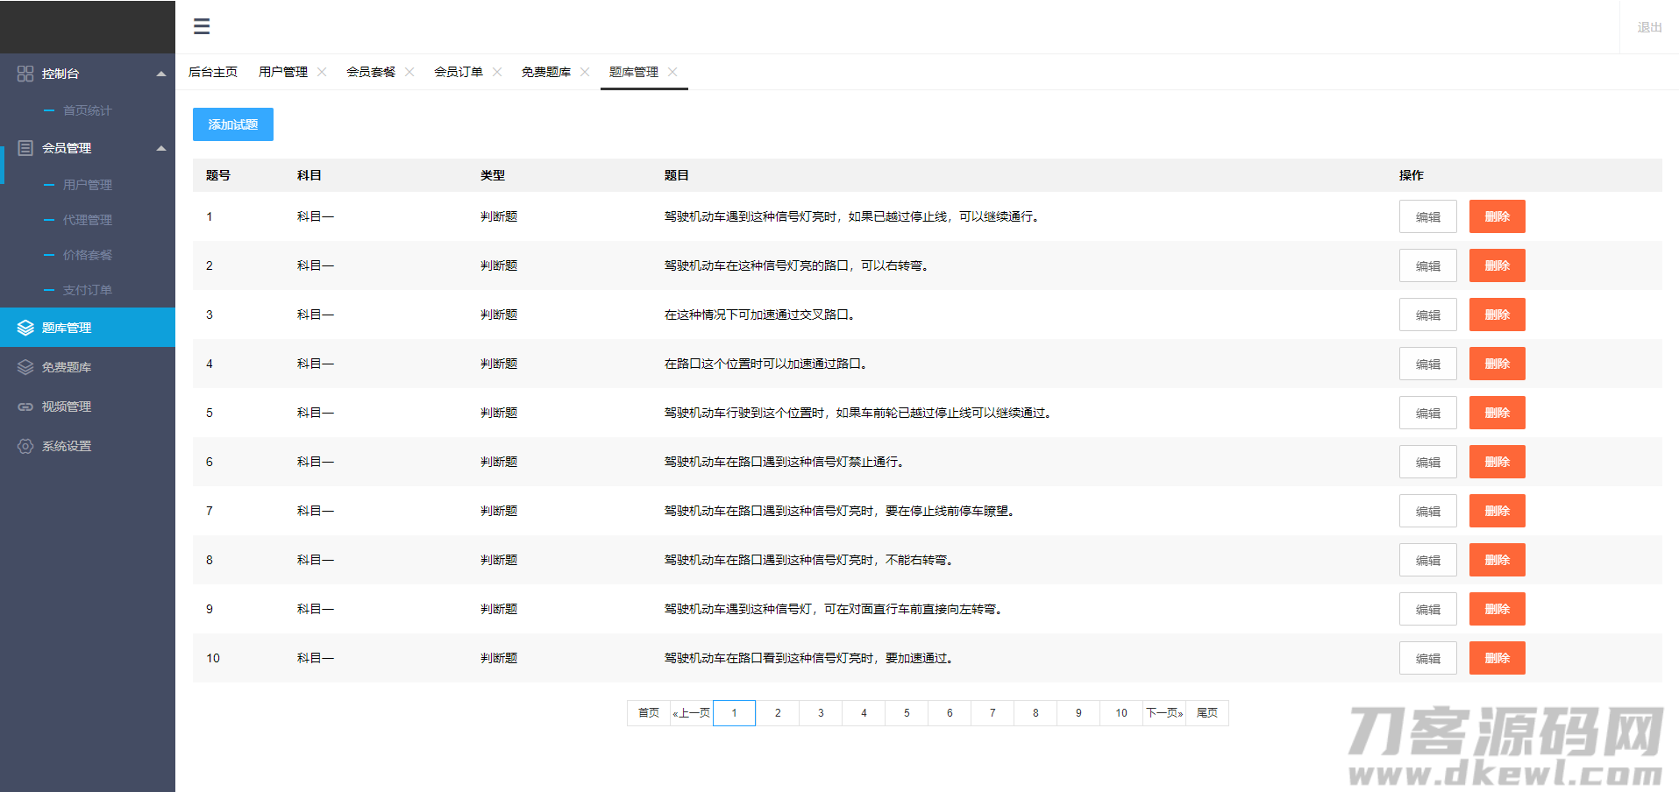The width and height of the screenshot is (1679, 792).
Task: Close the 会员套餐 tab
Action: point(409,72)
